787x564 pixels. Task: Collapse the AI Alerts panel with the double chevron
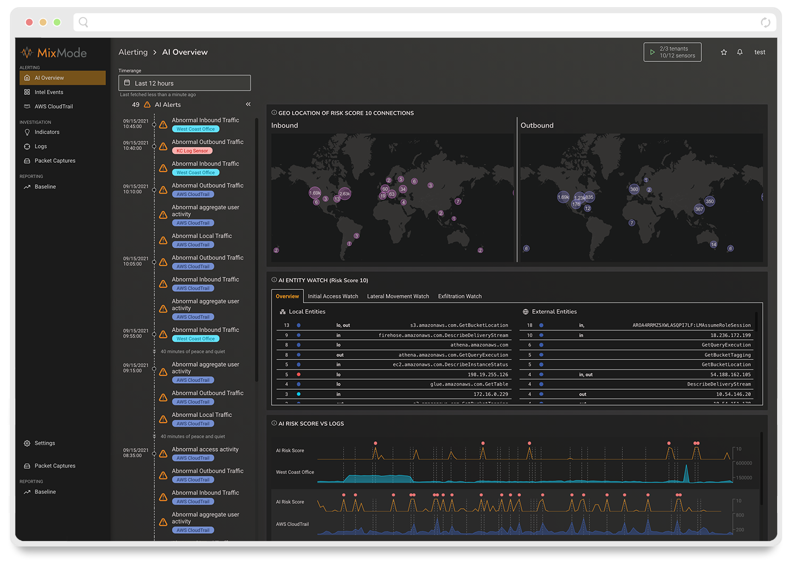248,104
